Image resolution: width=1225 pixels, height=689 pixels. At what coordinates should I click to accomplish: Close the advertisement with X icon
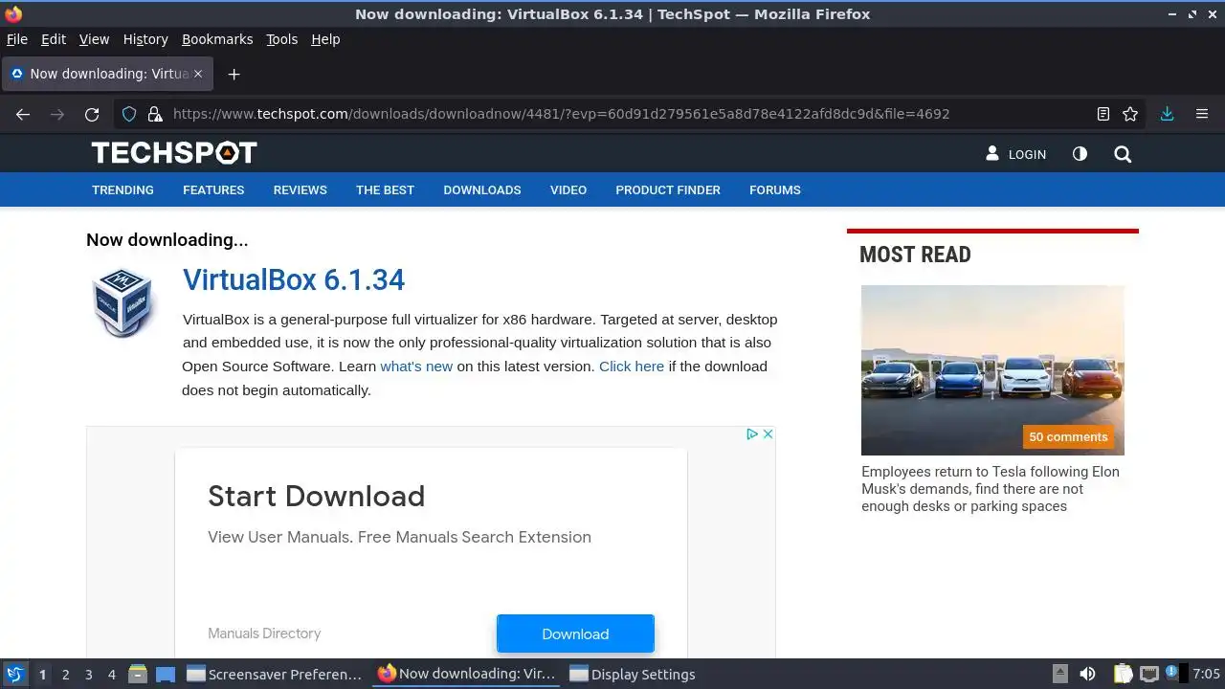pyautogui.click(x=768, y=433)
